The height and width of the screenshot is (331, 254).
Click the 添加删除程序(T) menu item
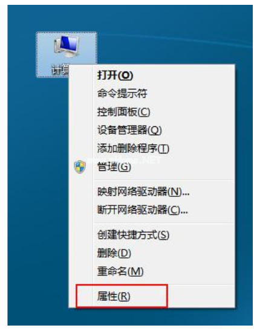(x=152, y=149)
